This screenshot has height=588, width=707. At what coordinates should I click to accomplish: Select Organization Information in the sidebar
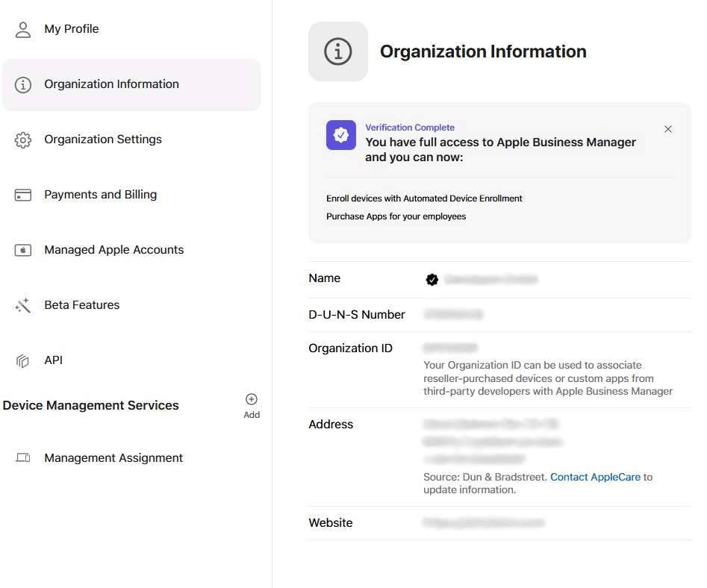tap(111, 84)
